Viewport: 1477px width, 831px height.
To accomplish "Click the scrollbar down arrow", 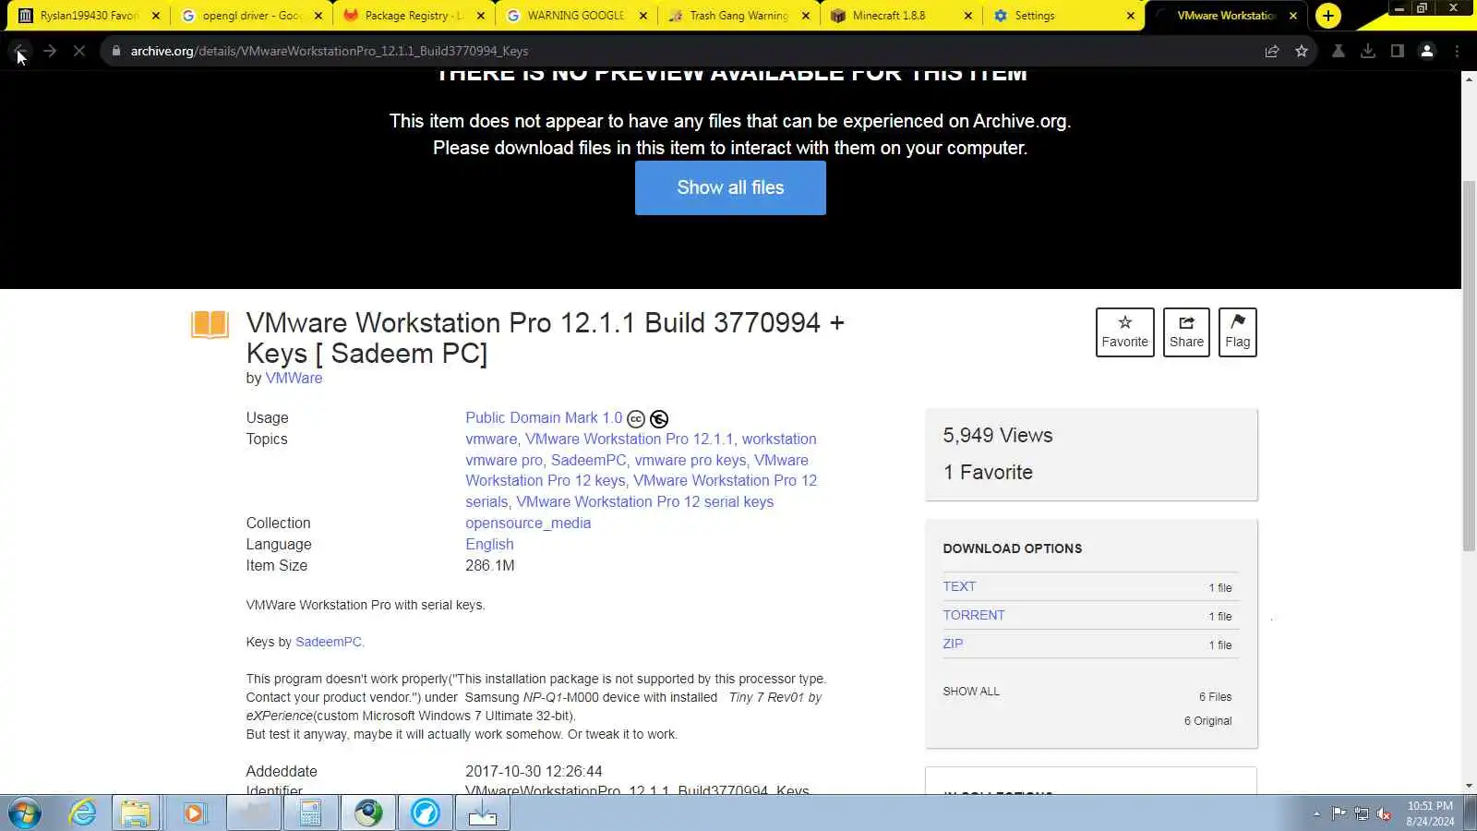I will click(x=1469, y=786).
